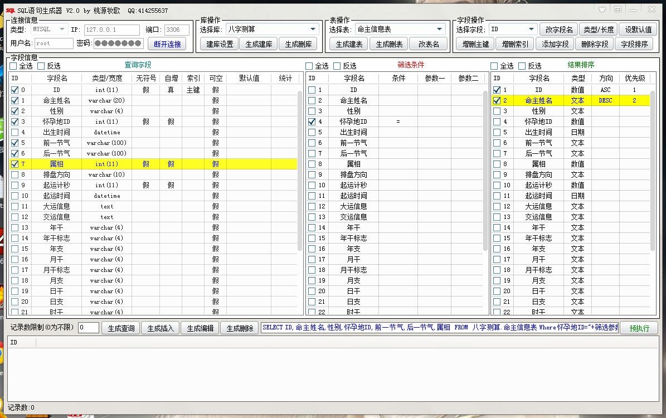
Task: Select highlighted 属相 row in query fields
Action: [x=153, y=164]
